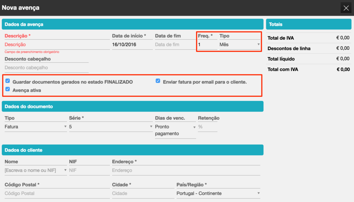354x202 pixels.
Task: Click the Código Postal input field
Action: (x=57, y=193)
